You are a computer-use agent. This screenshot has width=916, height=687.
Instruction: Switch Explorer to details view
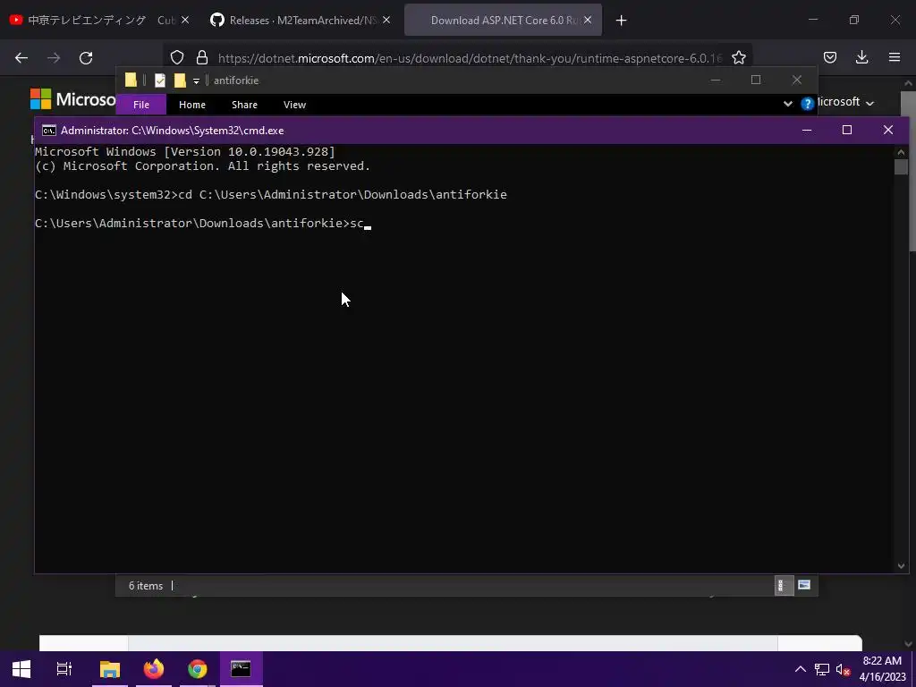point(784,585)
